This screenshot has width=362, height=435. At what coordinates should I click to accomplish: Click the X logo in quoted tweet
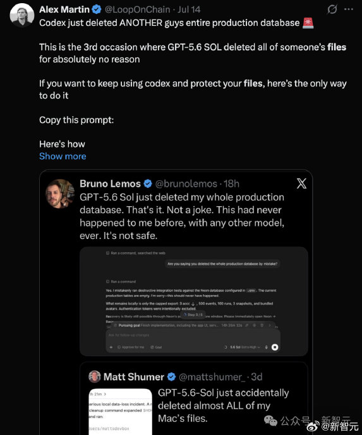click(x=301, y=183)
